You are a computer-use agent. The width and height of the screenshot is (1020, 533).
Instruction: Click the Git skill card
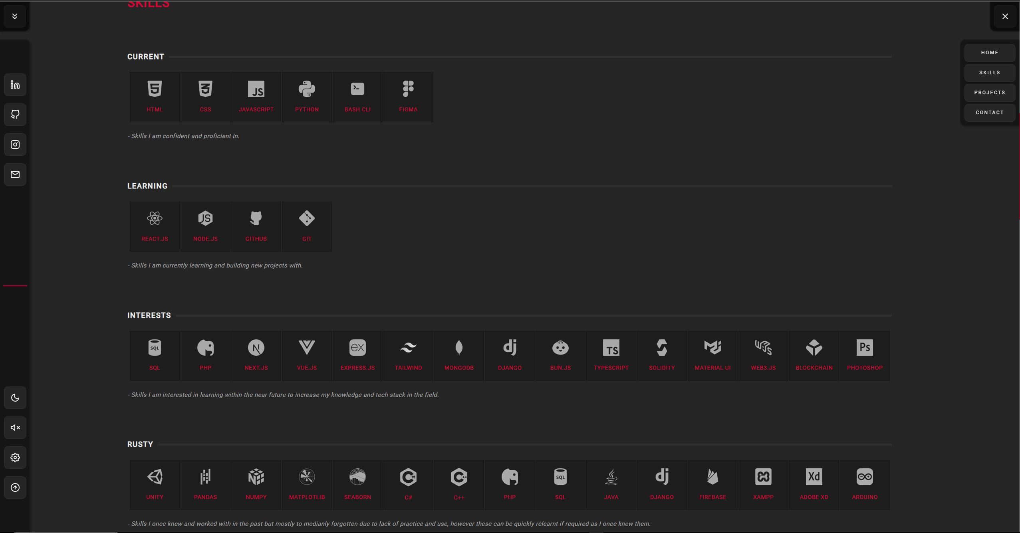tap(307, 226)
